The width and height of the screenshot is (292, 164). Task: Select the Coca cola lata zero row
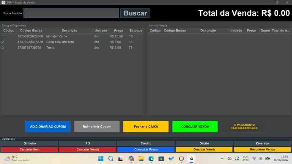73,42
